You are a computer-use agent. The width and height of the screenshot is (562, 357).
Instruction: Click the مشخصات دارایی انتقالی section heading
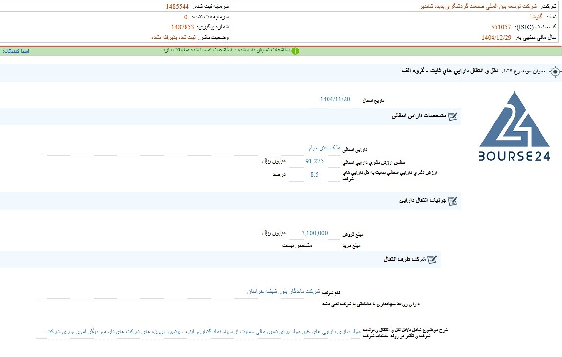coord(419,116)
